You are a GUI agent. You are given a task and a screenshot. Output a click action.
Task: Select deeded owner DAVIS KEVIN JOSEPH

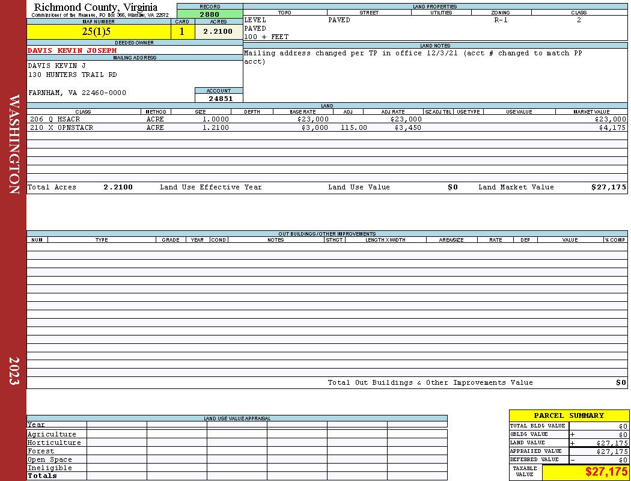[x=72, y=51]
